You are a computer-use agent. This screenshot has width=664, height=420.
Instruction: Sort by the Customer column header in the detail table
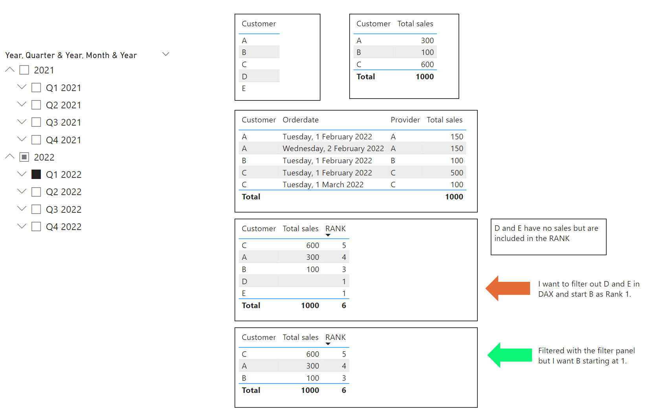click(x=259, y=120)
